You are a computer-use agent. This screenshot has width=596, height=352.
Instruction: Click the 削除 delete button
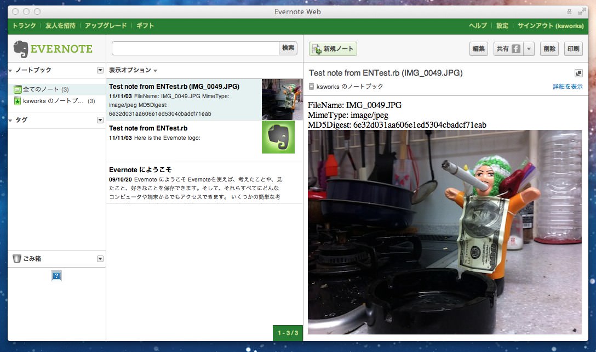point(549,49)
